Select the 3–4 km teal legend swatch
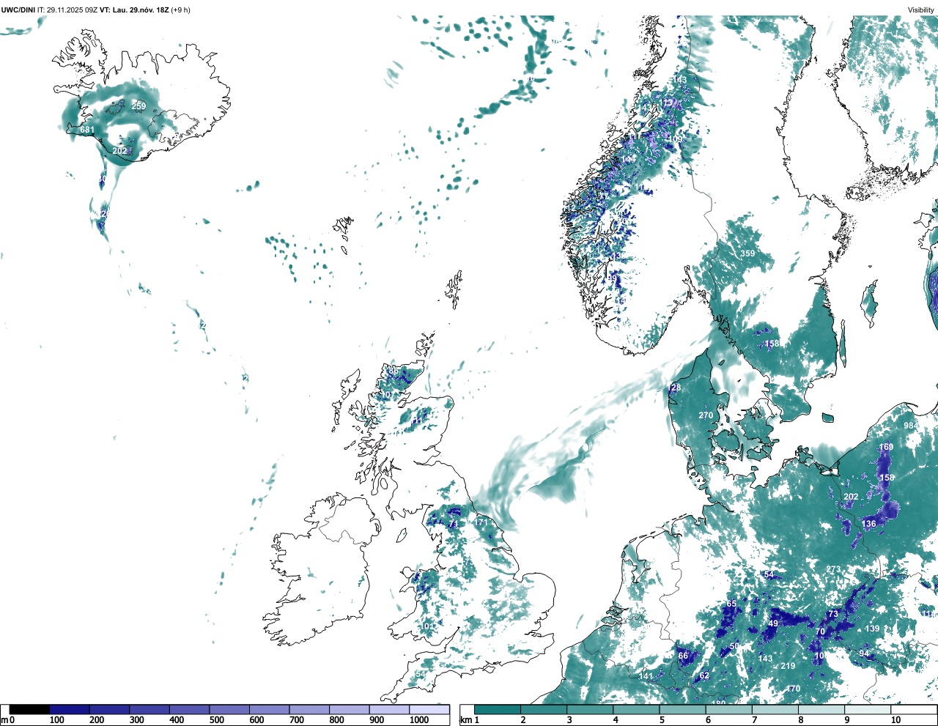The height and width of the screenshot is (726, 938). click(591, 709)
